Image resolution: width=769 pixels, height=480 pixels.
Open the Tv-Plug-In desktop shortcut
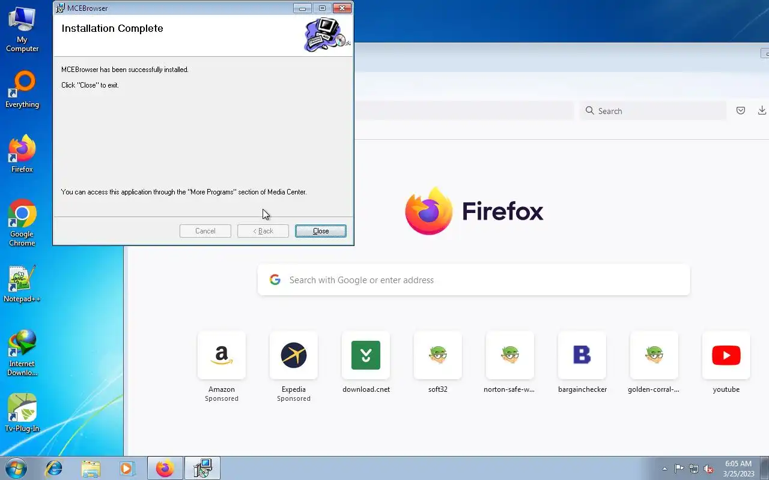(22, 413)
